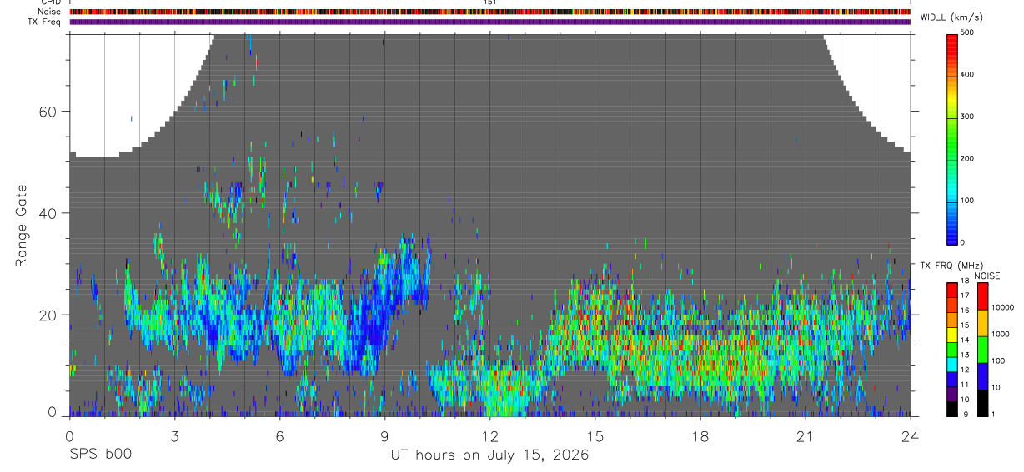Click the 18 UT hour axis tick label

point(700,437)
